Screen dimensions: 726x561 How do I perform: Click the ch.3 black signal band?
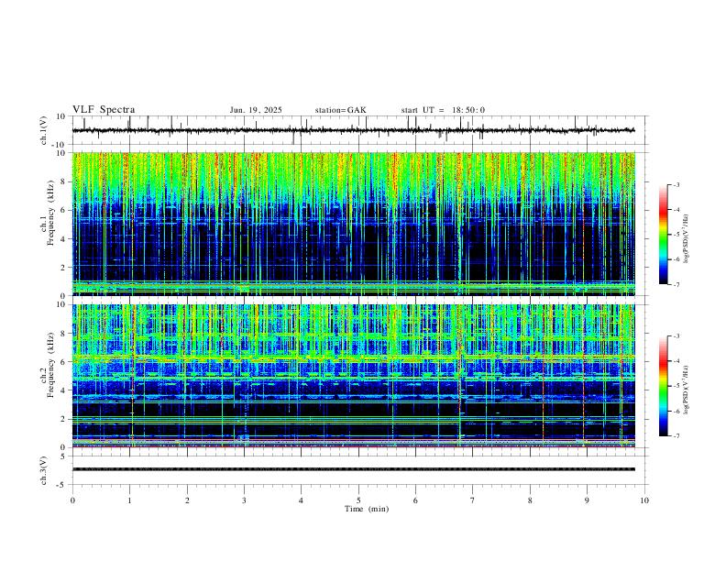point(353,469)
